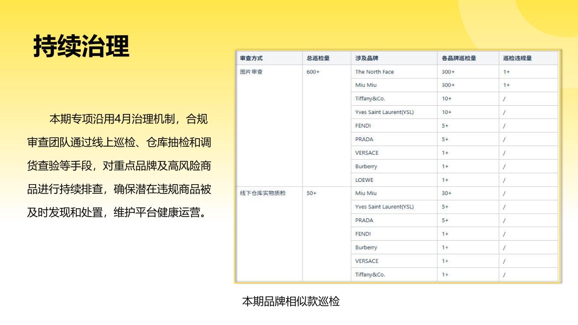Select the 50+ total inspection cell
The width and height of the screenshot is (578, 325).
[312, 193]
